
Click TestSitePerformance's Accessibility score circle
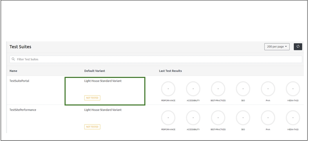[193, 118]
